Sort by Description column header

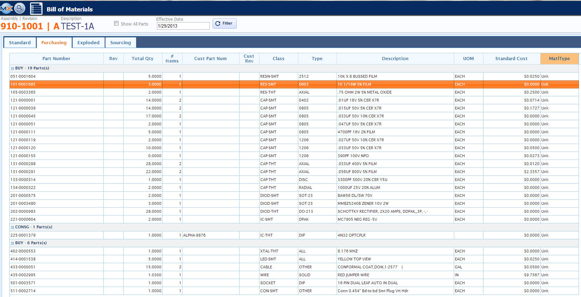pyautogui.click(x=395, y=59)
